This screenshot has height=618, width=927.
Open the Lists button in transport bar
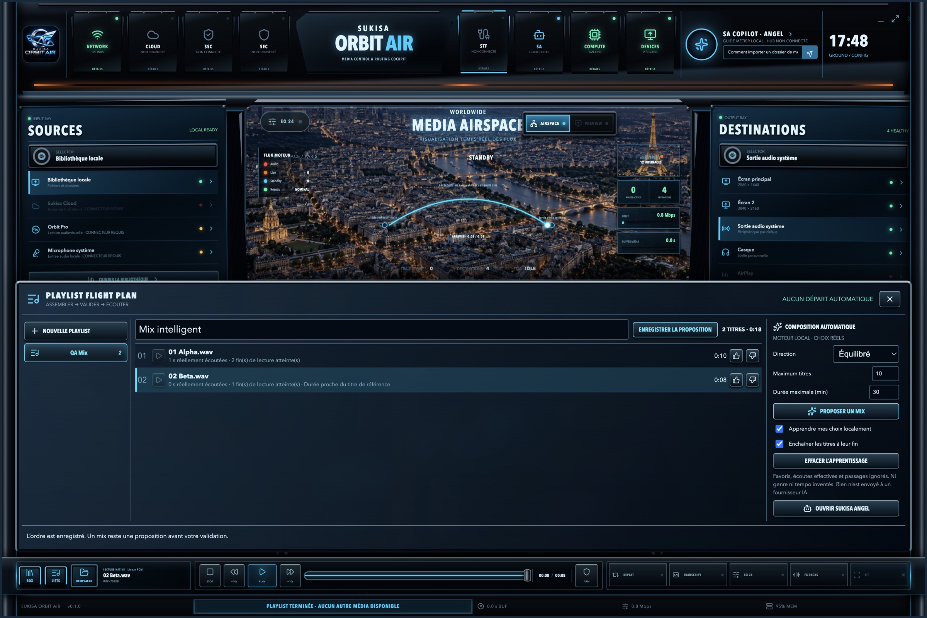point(56,576)
